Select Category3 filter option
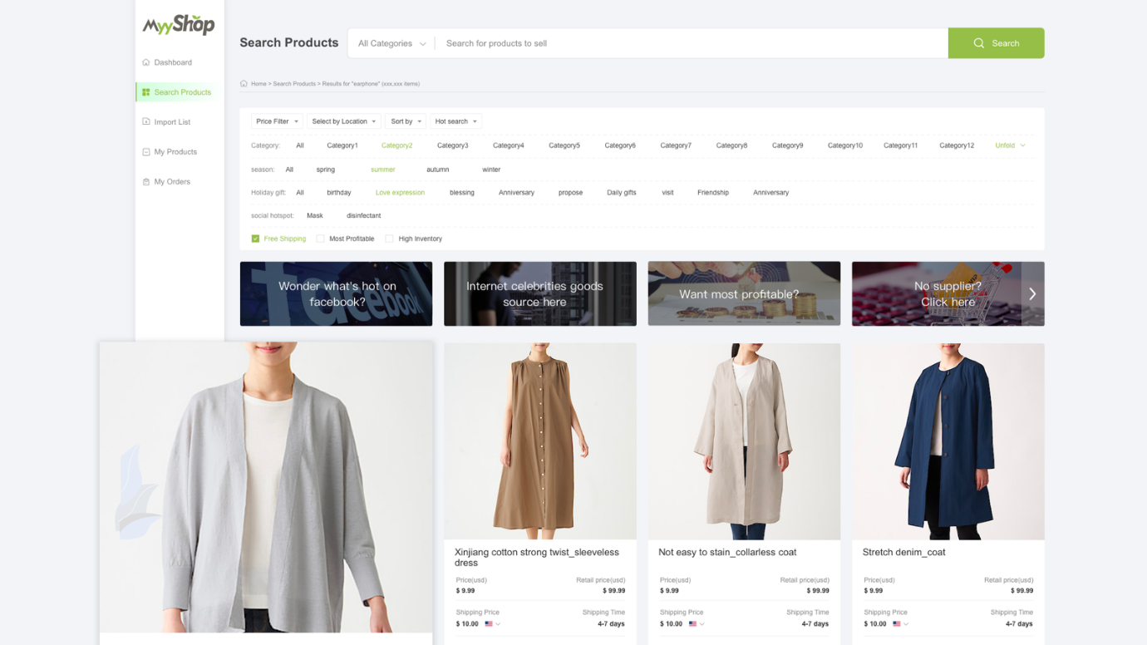This screenshot has height=645, width=1147. [x=452, y=145]
